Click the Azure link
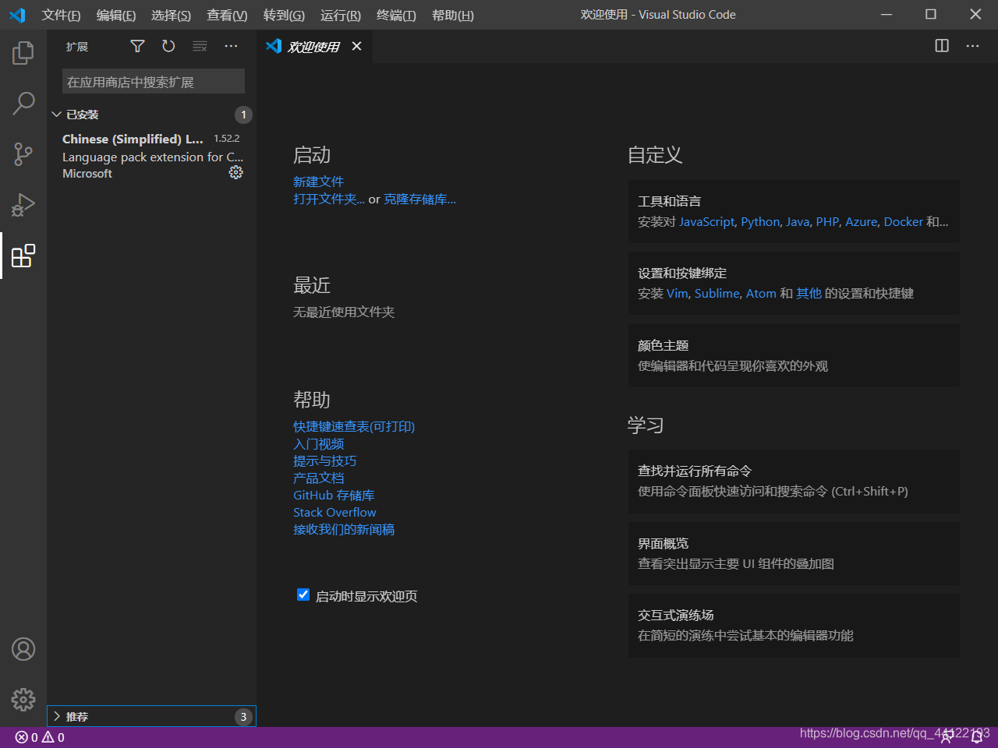Image resolution: width=998 pixels, height=748 pixels. tap(862, 221)
